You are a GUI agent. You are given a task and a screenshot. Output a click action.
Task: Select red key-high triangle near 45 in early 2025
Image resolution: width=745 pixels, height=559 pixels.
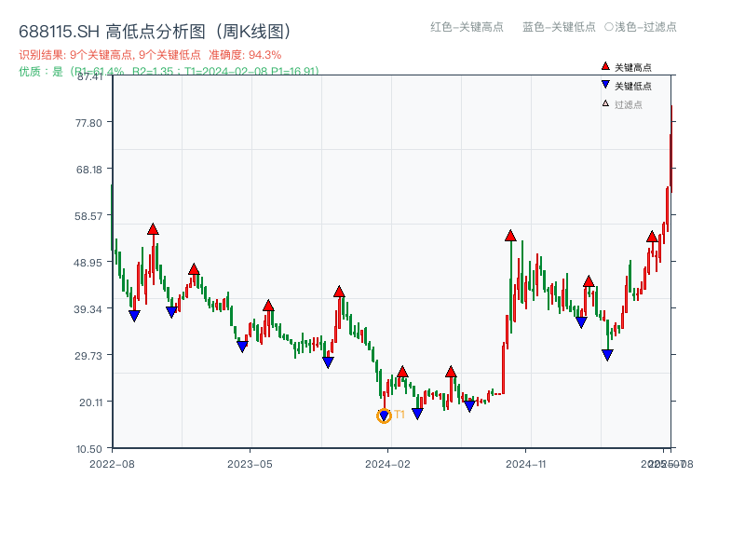pos(589,281)
